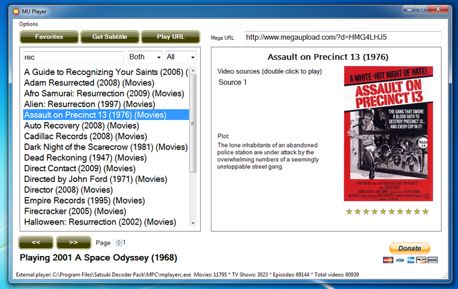Select 'Dark Night of the Scarecrow (1981)'
458x289 pixels.
pos(106,147)
